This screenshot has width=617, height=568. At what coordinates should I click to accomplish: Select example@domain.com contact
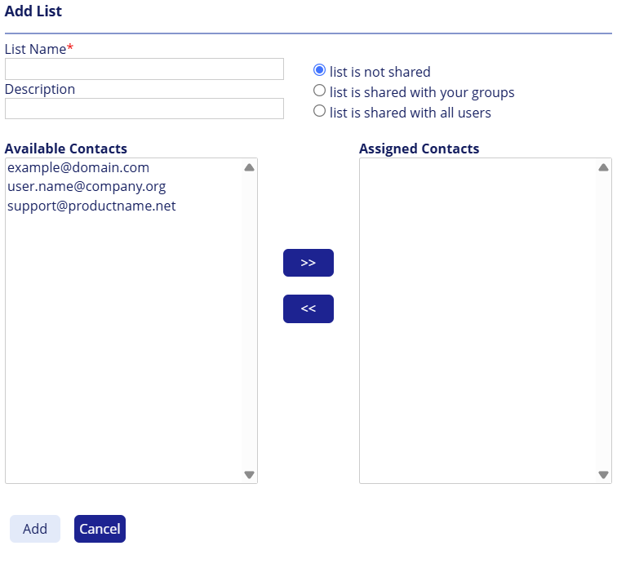[x=78, y=167]
